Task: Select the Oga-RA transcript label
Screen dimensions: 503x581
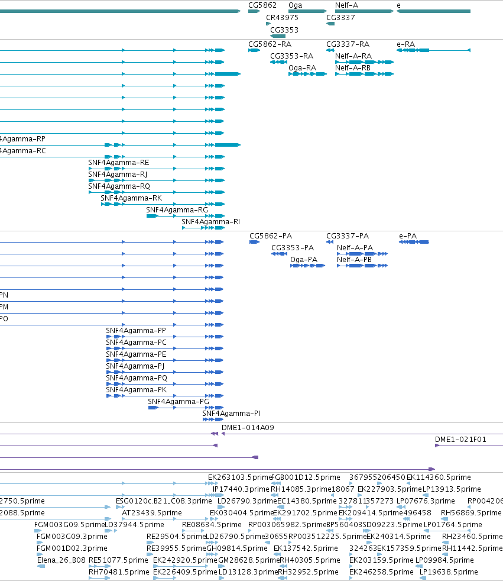Action: [303, 68]
